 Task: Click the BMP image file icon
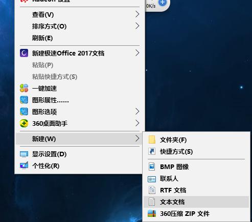(x=152, y=166)
